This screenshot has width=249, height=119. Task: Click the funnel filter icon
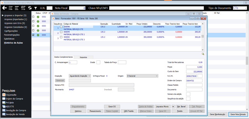coord(35,8)
